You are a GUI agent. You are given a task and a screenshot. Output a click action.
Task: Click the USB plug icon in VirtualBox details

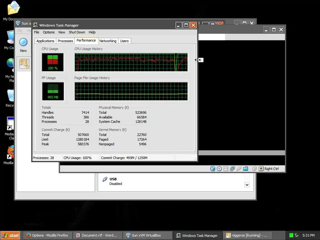point(105,179)
